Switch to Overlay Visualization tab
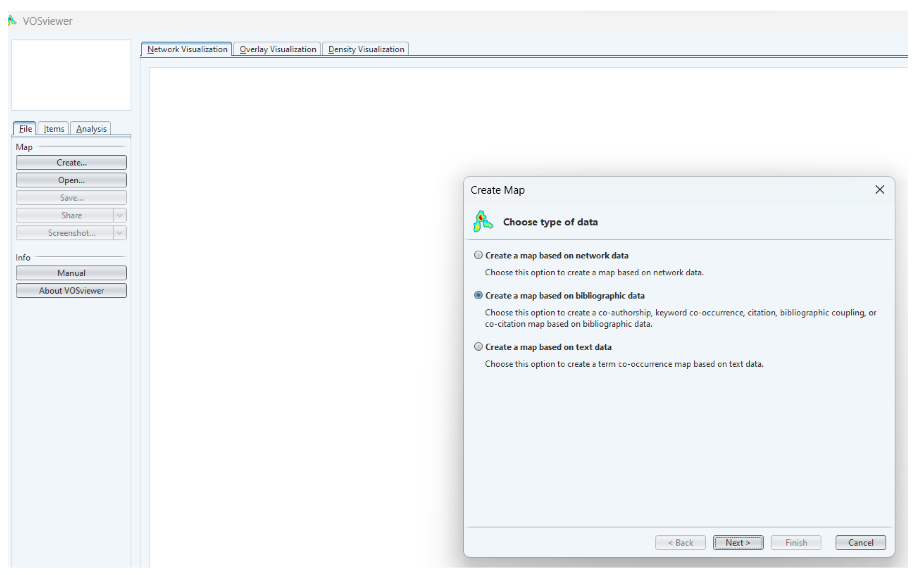 pos(277,49)
